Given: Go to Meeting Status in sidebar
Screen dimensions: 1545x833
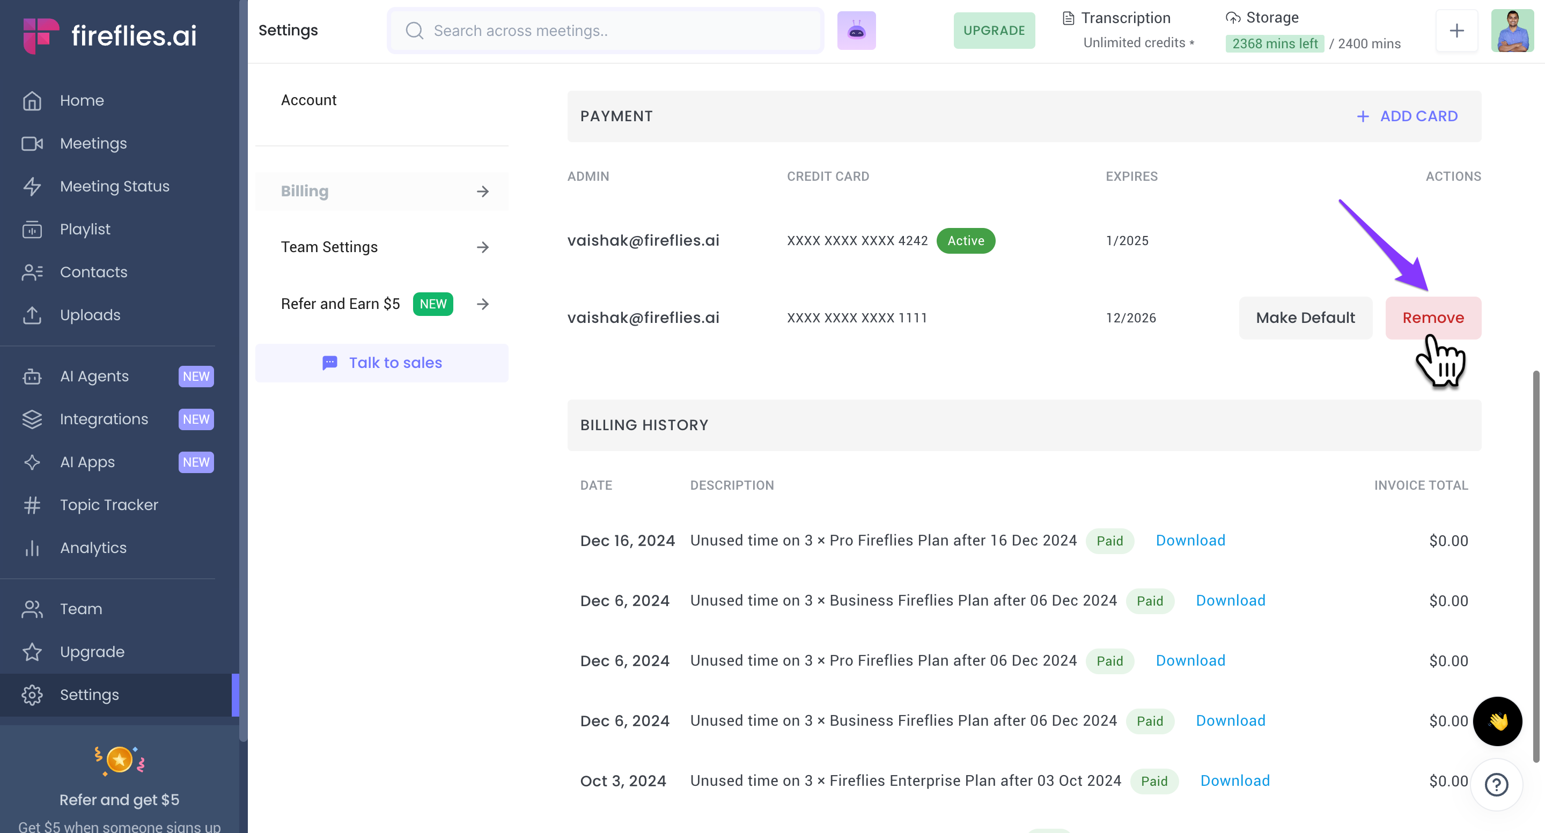Looking at the screenshot, I should tap(114, 186).
